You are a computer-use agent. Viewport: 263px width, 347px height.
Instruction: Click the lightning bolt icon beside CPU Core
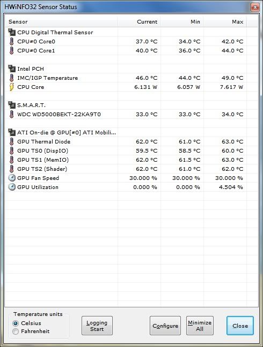click(11, 87)
